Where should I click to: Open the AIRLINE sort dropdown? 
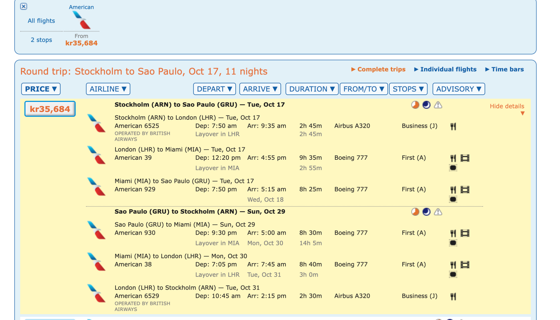(x=108, y=89)
